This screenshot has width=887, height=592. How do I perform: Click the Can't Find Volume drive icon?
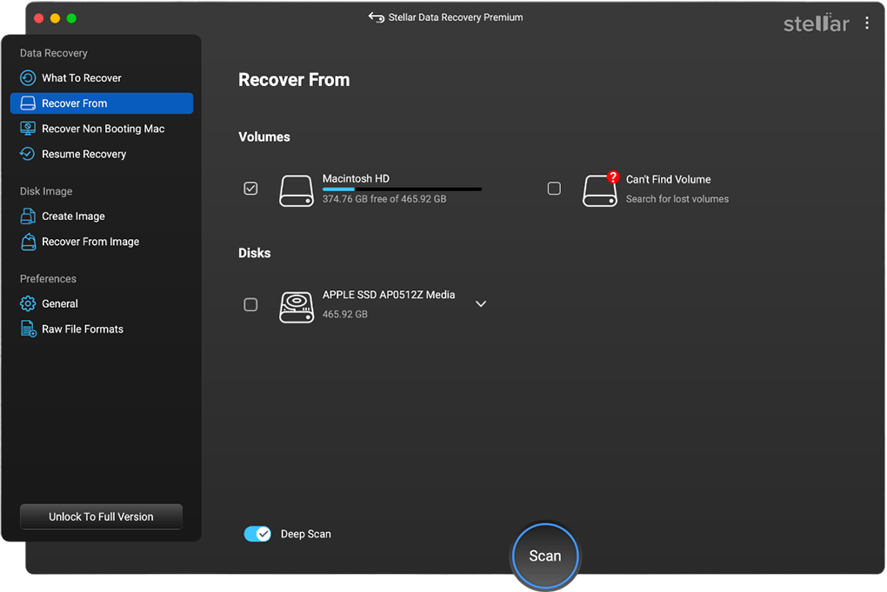[x=600, y=190]
